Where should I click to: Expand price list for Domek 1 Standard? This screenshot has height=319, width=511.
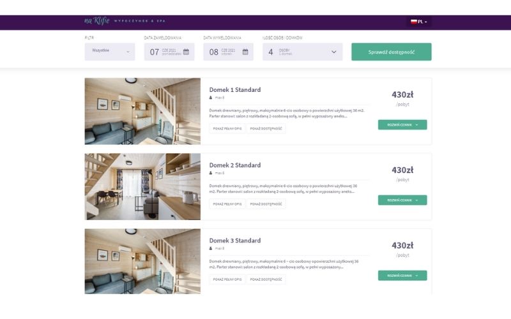click(402, 124)
